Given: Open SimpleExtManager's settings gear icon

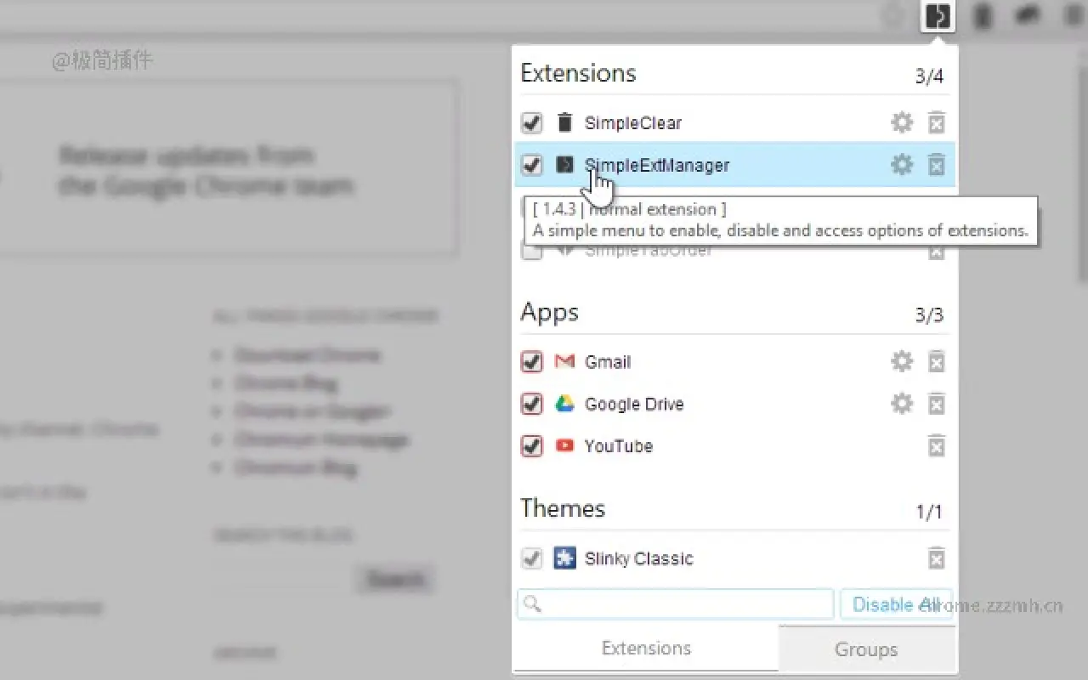Looking at the screenshot, I should pos(902,165).
